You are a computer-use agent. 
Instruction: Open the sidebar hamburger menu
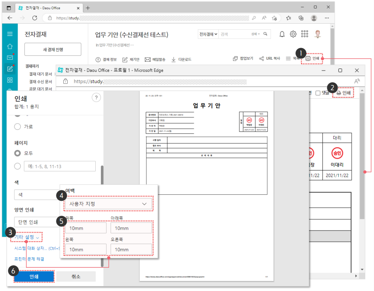[10, 34]
